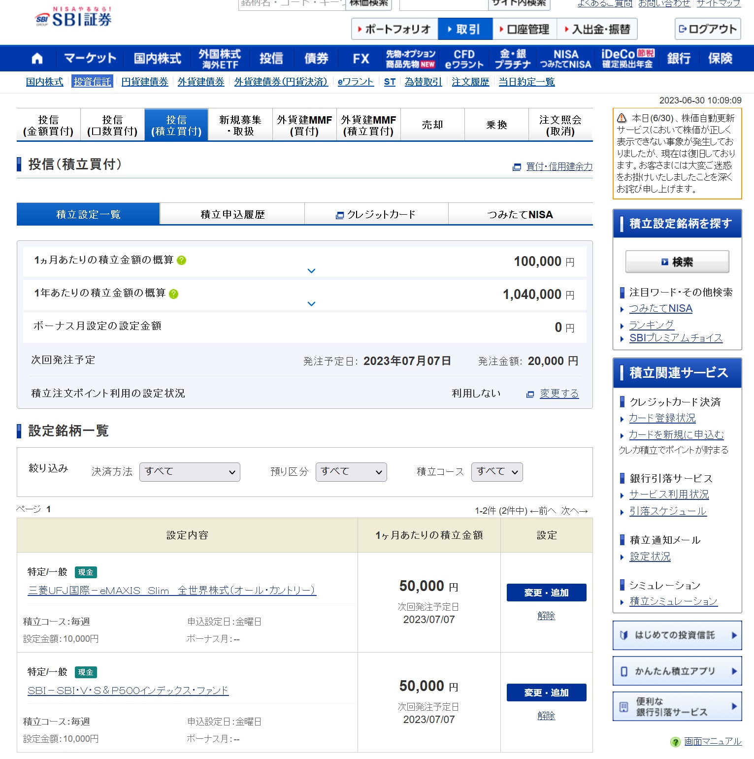Open the iDeCo 確定拠出年金 navigation item
The height and width of the screenshot is (759, 754).
pyautogui.click(x=628, y=59)
